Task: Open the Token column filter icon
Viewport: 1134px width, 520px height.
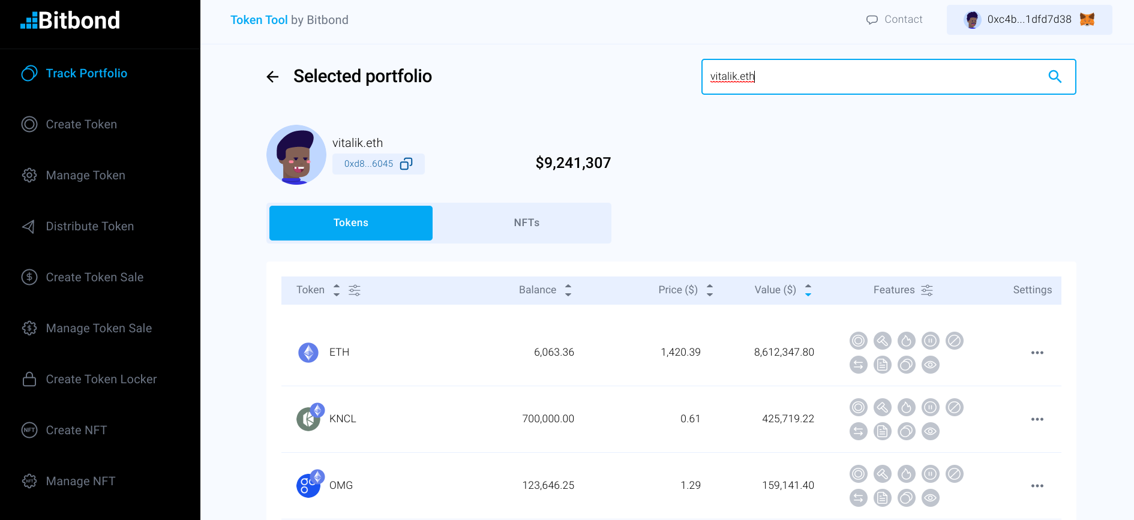Action: (354, 290)
